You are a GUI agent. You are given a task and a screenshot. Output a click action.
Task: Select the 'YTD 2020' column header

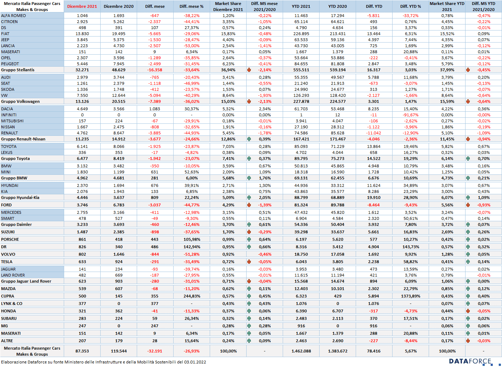coord(338,6)
